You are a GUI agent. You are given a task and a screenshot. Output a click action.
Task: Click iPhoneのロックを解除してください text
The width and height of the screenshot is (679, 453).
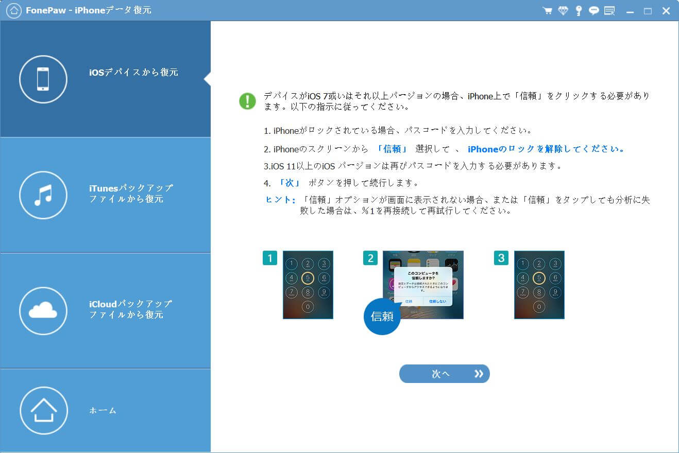coord(547,149)
